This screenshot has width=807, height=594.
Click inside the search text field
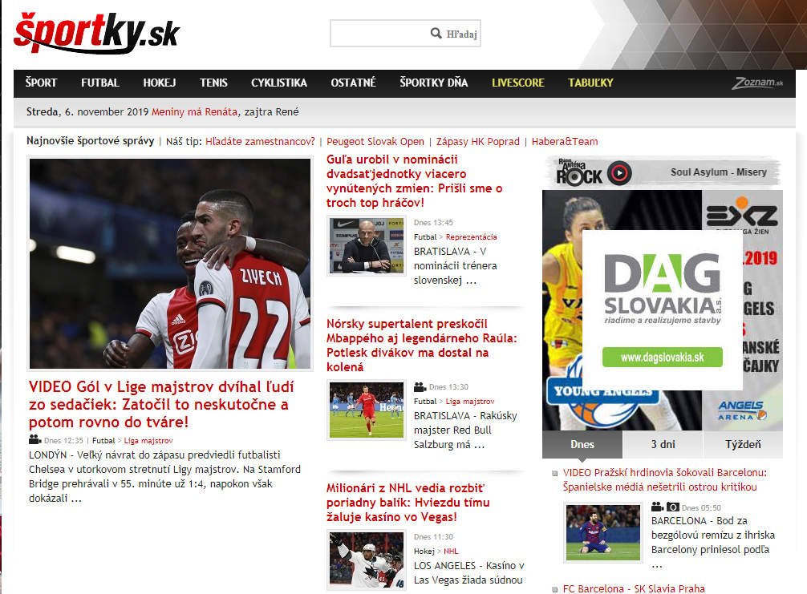coord(379,34)
